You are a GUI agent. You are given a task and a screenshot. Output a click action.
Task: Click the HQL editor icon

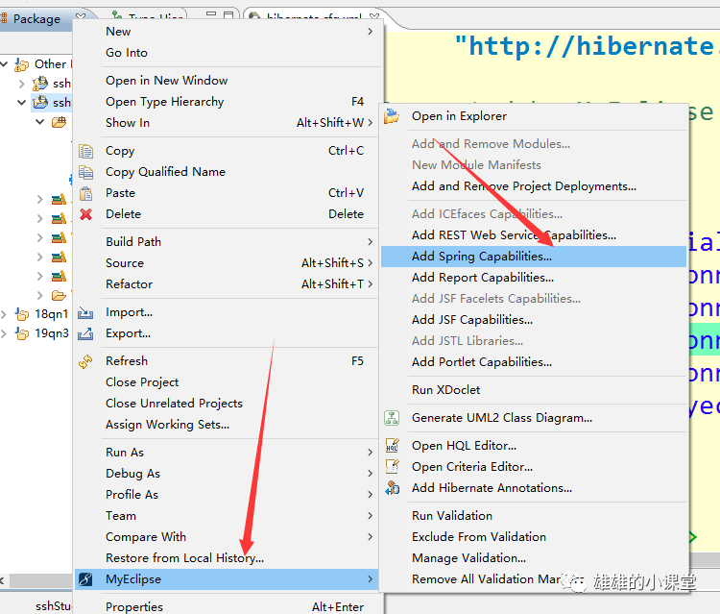pos(392,446)
